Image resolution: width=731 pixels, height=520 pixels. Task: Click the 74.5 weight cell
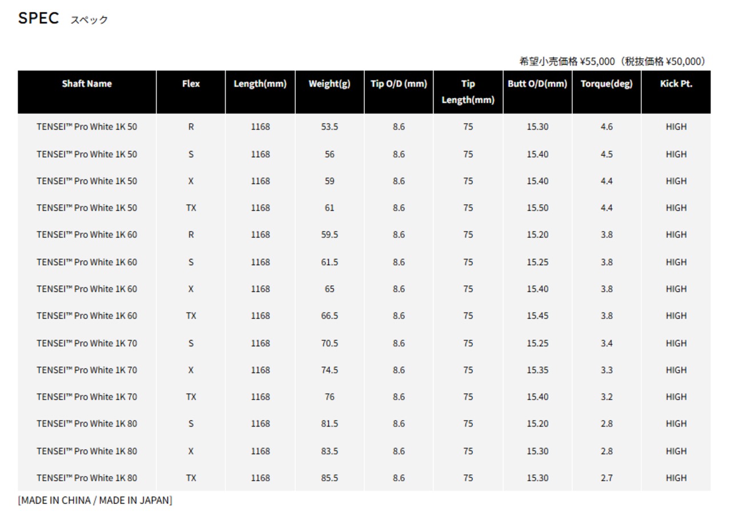330,370
